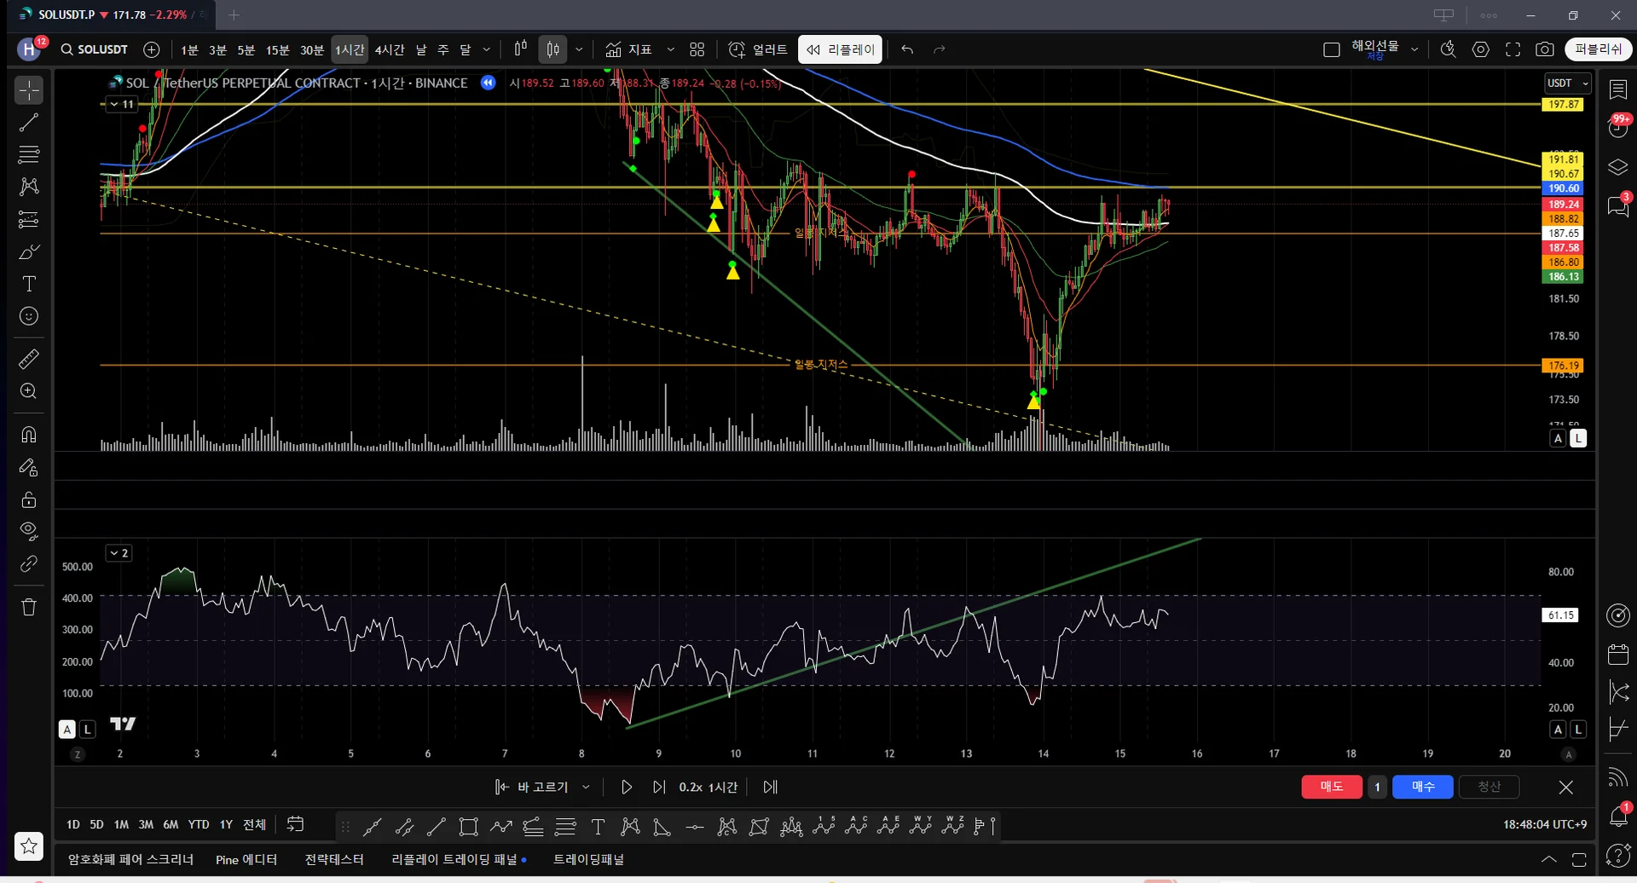
Task: Open the alerts bell in right sidebar
Action: tap(1617, 817)
